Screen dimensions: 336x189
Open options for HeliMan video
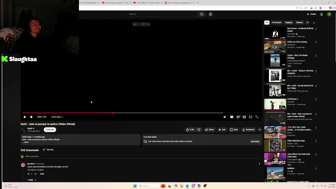(x=316, y=169)
